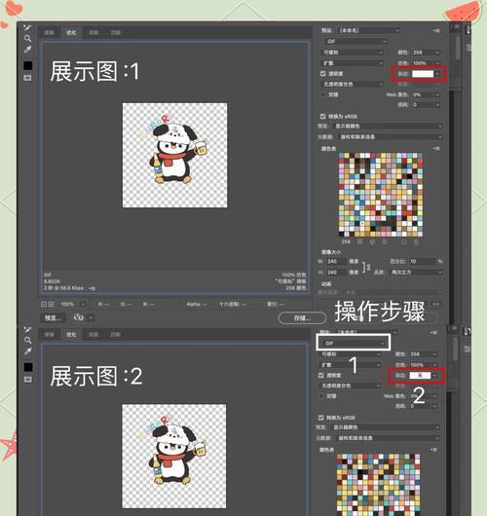Open 无透明度仿色 dropdown in upper dialog

coord(352,85)
